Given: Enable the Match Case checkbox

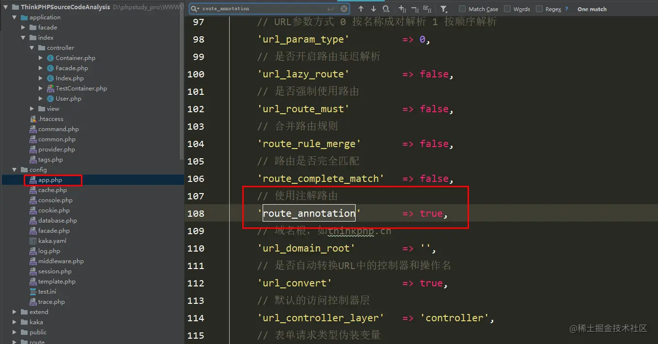Looking at the screenshot, I should point(462,9).
